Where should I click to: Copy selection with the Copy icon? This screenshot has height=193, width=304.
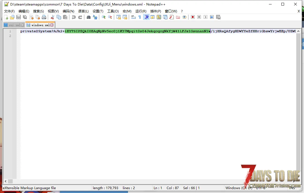pyautogui.click(x=59, y=17)
